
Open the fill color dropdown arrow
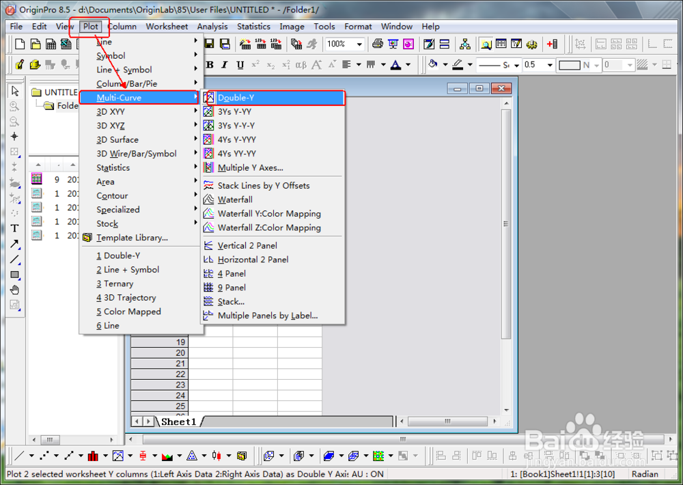click(x=445, y=65)
